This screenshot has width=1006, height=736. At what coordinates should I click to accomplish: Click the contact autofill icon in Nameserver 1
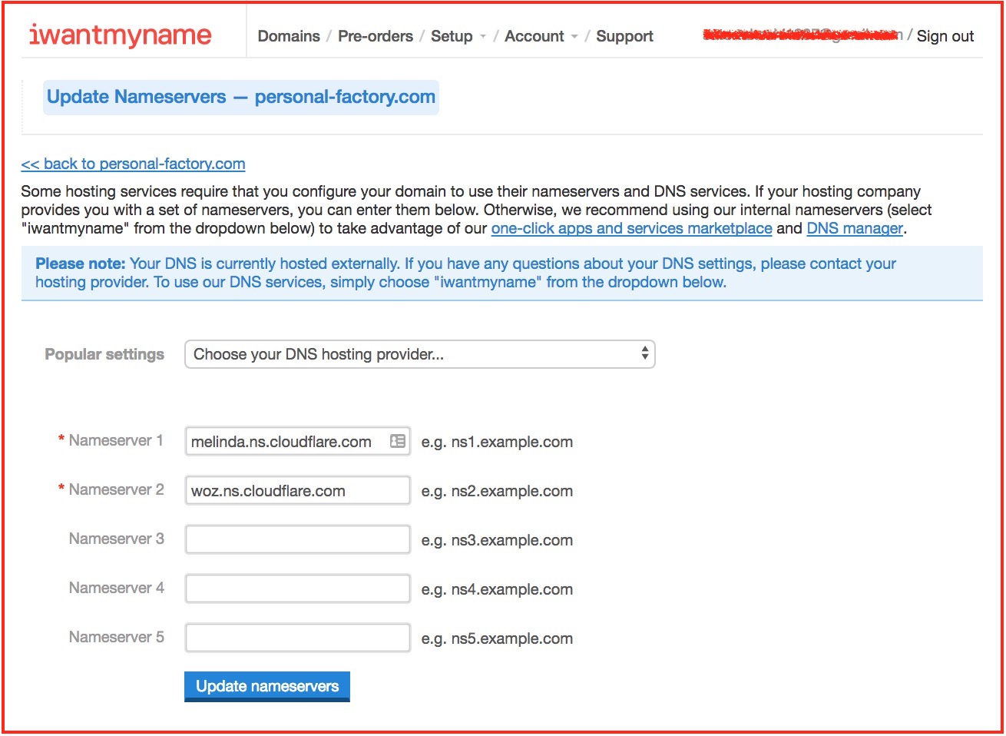coord(397,441)
